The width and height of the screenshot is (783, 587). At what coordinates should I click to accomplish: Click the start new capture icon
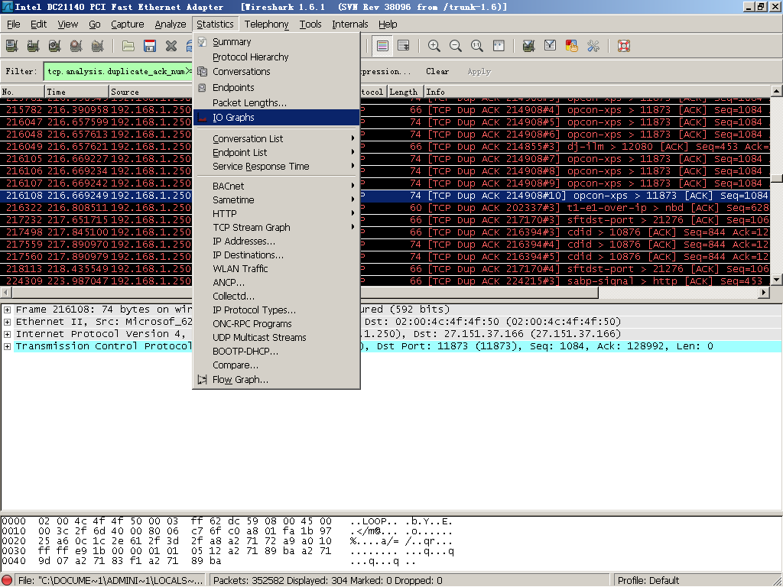click(55, 46)
